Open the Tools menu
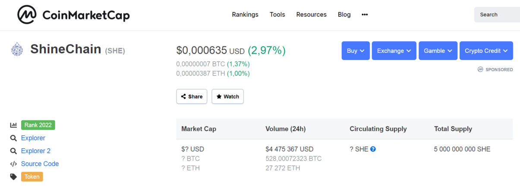This screenshot has height=187, width=520. pos(277,15)
